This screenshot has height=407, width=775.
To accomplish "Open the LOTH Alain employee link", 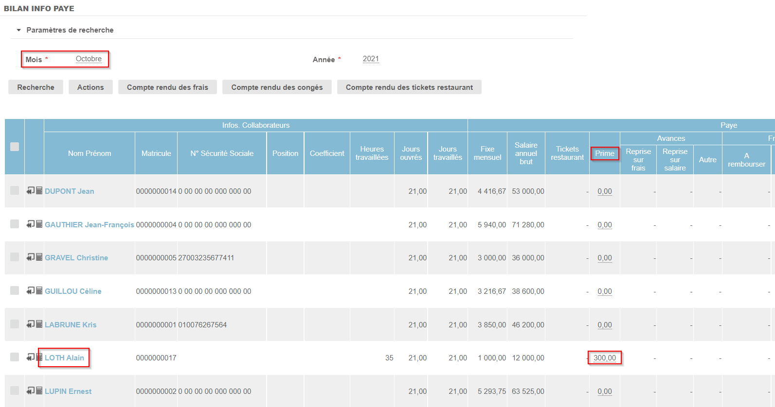I will click(x=64, y=358).
